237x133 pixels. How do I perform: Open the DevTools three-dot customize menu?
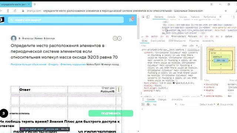coord(234,17)
